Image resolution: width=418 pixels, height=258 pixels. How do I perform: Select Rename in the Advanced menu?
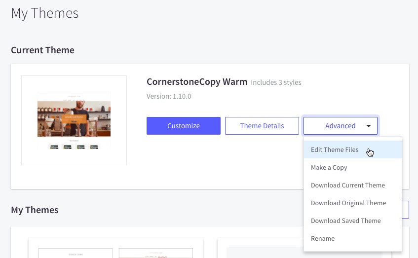click(x=322, y=239)
